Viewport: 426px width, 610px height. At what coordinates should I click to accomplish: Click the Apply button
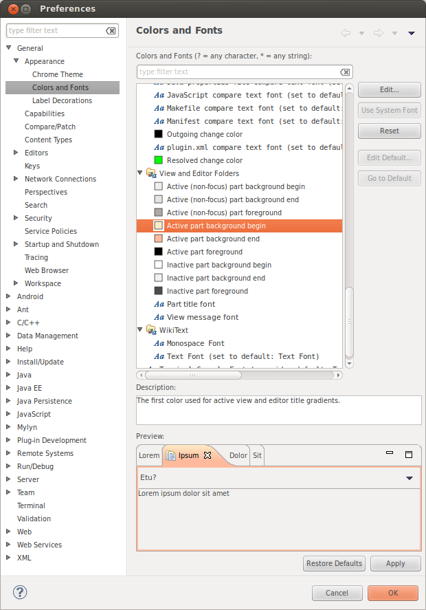(x=396, y=564)
